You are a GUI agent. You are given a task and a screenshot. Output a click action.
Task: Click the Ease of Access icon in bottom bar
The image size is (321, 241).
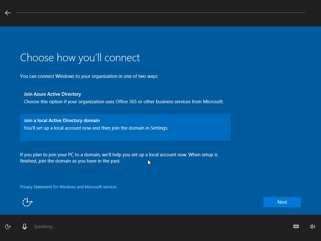8,227
